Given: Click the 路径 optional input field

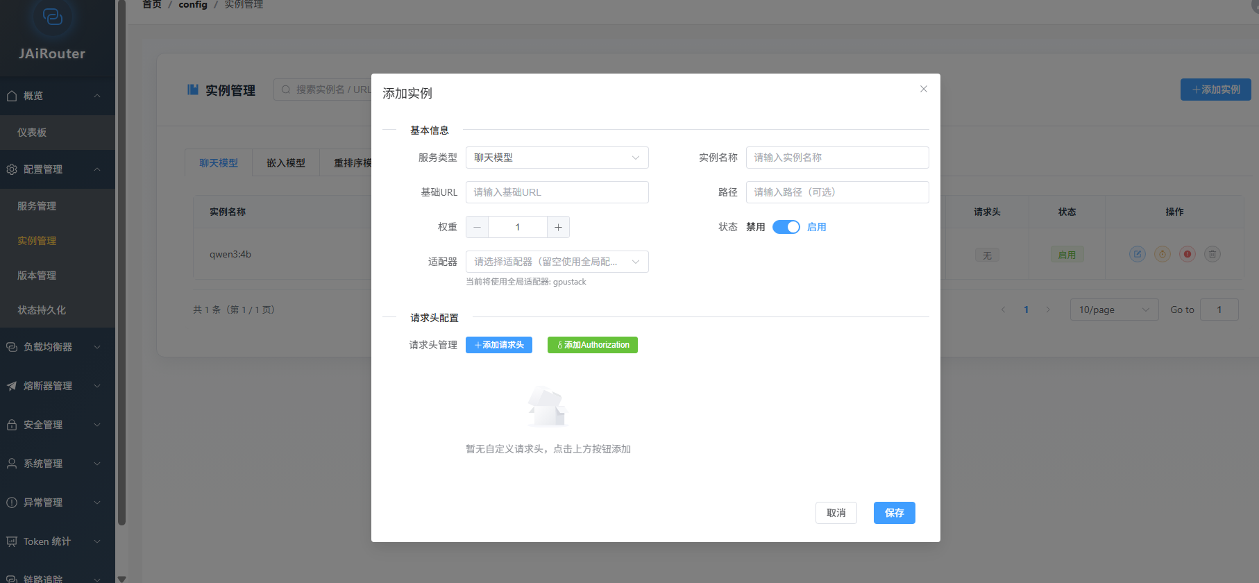Looking at the screenshot, I should click(838, 192).
